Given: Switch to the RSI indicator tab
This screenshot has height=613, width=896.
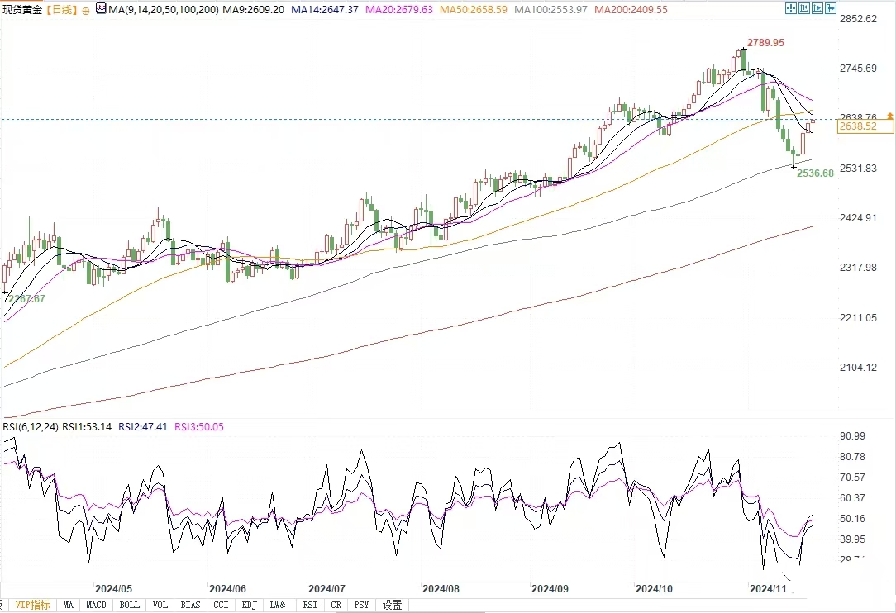Looking at the screenshot, I should [x=310, y=605].
